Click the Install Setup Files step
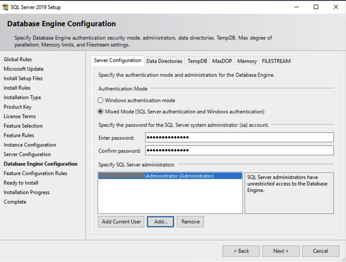Screen dimensions: 346x262 pos(23,78)
